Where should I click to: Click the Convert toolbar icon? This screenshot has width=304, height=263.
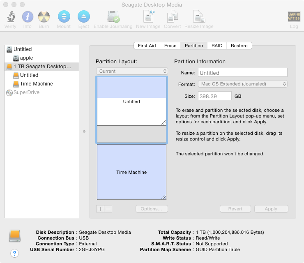pos(173,16)
